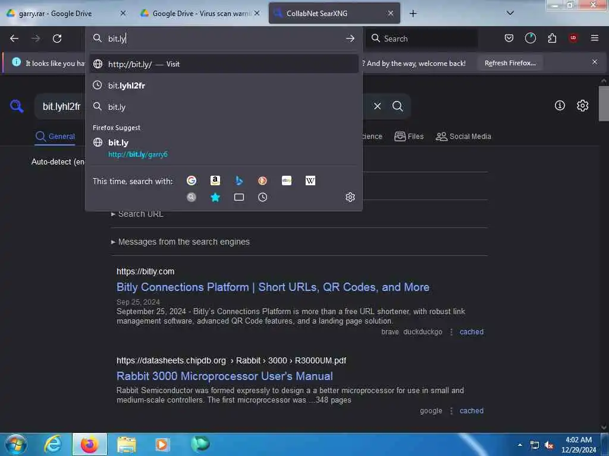Search with eBay engine icon
The width and height of the screenshot is (609, 456).
point(287,180)
